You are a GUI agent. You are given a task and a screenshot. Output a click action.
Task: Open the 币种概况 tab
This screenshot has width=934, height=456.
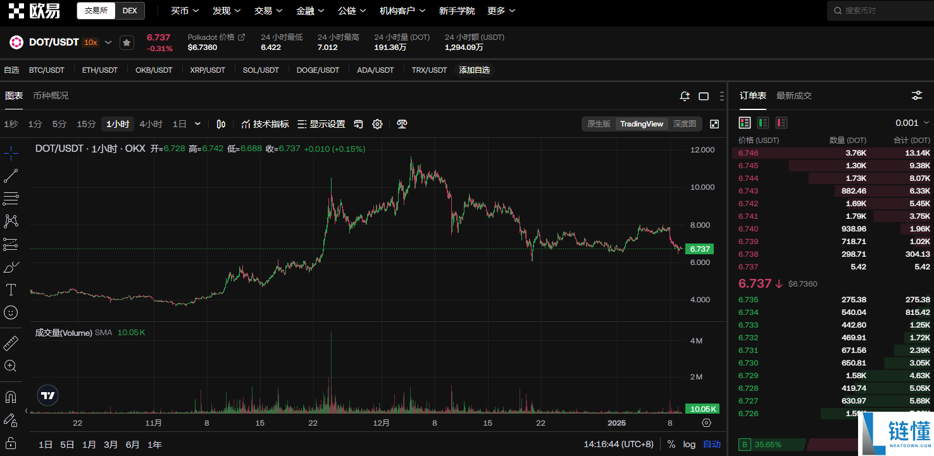point(51,96)
